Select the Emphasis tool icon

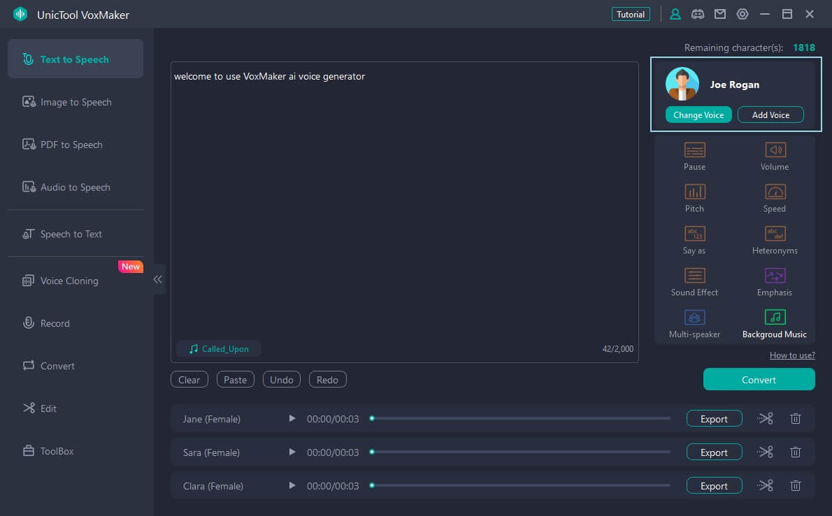775,276
